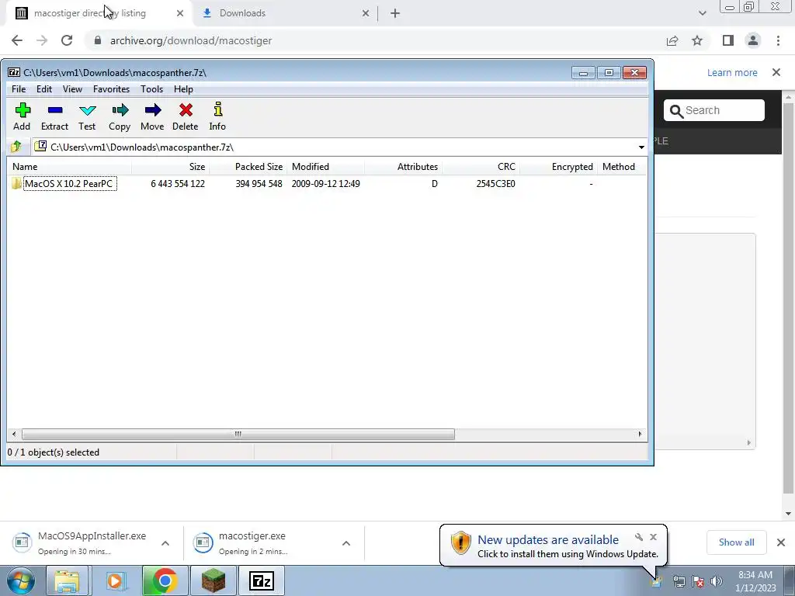Bookmark this page with star icon
Image resolution: width=795 pixels, height=596 pixels.
697,40
